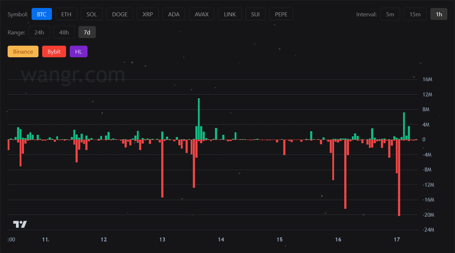Change range to 24h
This screenshot has height=253, width=455.
[39, 32]
